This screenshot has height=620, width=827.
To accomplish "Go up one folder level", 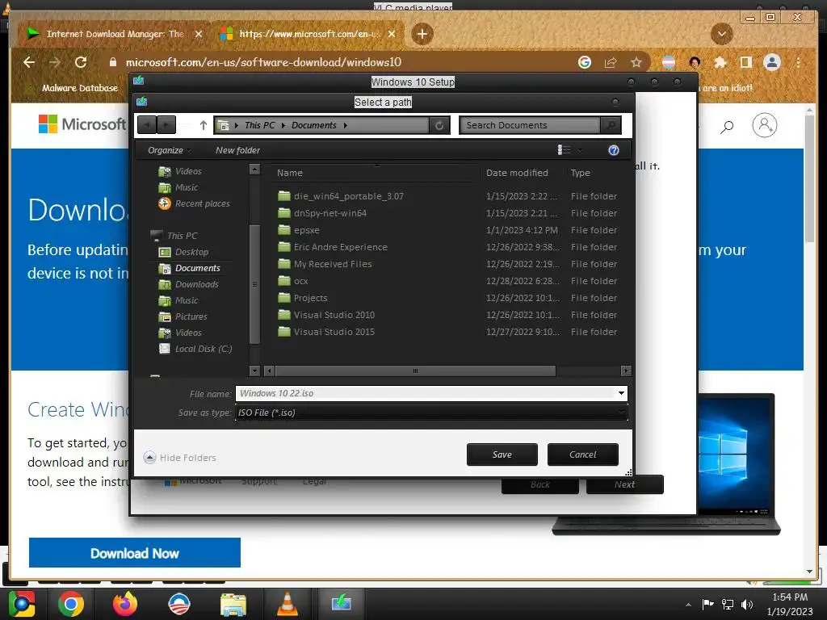I will pyautogui.click(x=203, y=125).
